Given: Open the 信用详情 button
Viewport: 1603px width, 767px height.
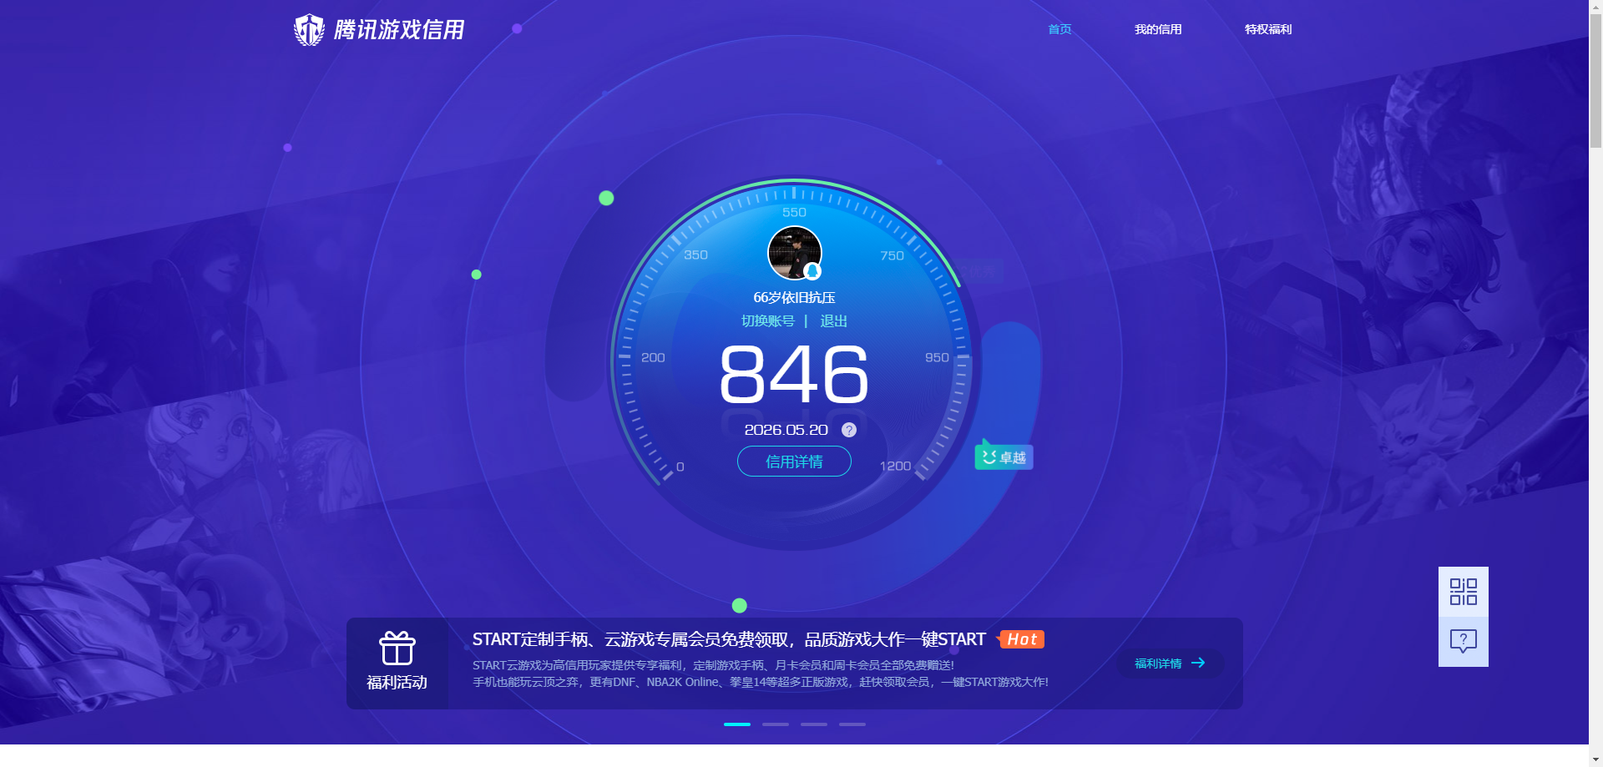Looking at the screenshot, I should pyautogui.click(x=794, y=462).
